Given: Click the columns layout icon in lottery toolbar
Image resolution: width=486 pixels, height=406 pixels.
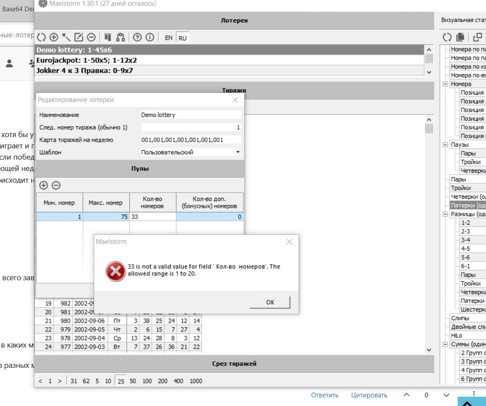Looking at the screenshot, I should point(108,37).
